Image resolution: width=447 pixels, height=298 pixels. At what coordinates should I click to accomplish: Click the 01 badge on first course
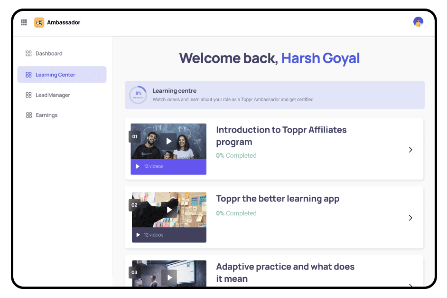[x=135, y=136]
